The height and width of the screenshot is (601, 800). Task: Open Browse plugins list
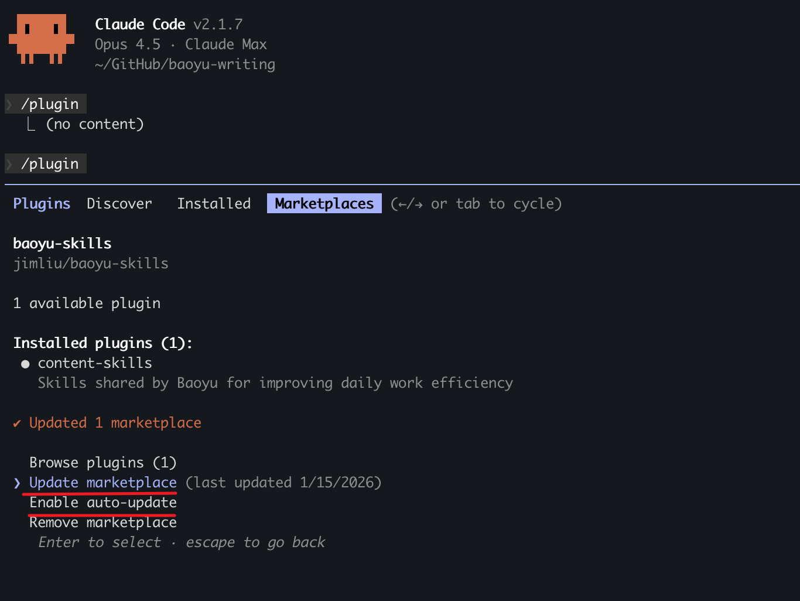click(102, 462)
